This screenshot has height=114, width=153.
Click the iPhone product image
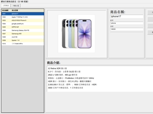pyautogui.click(x=76, y=34)
